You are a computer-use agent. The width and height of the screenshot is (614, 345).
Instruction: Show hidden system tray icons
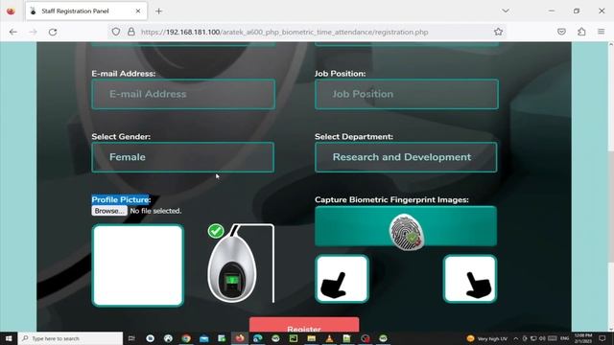click(x=516, y=338)
